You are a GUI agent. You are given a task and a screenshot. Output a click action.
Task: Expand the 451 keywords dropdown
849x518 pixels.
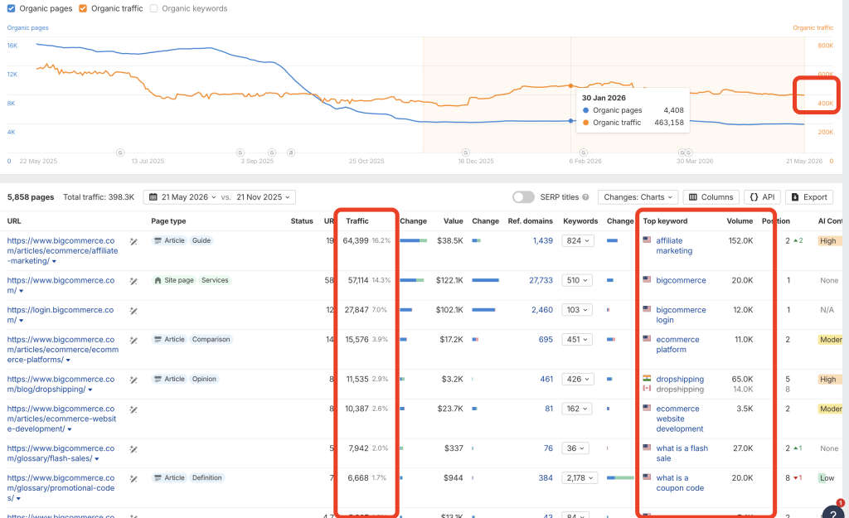point(577,339)
